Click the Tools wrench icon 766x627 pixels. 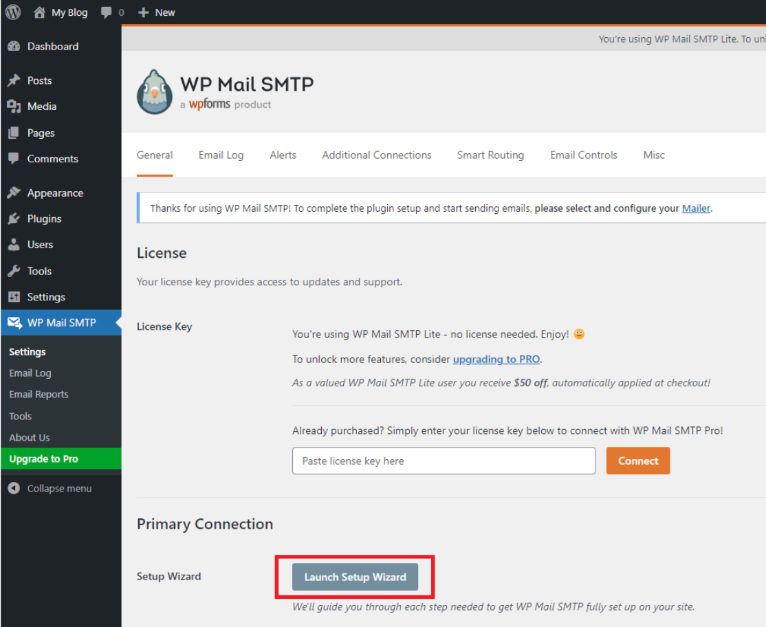point(14,271)
